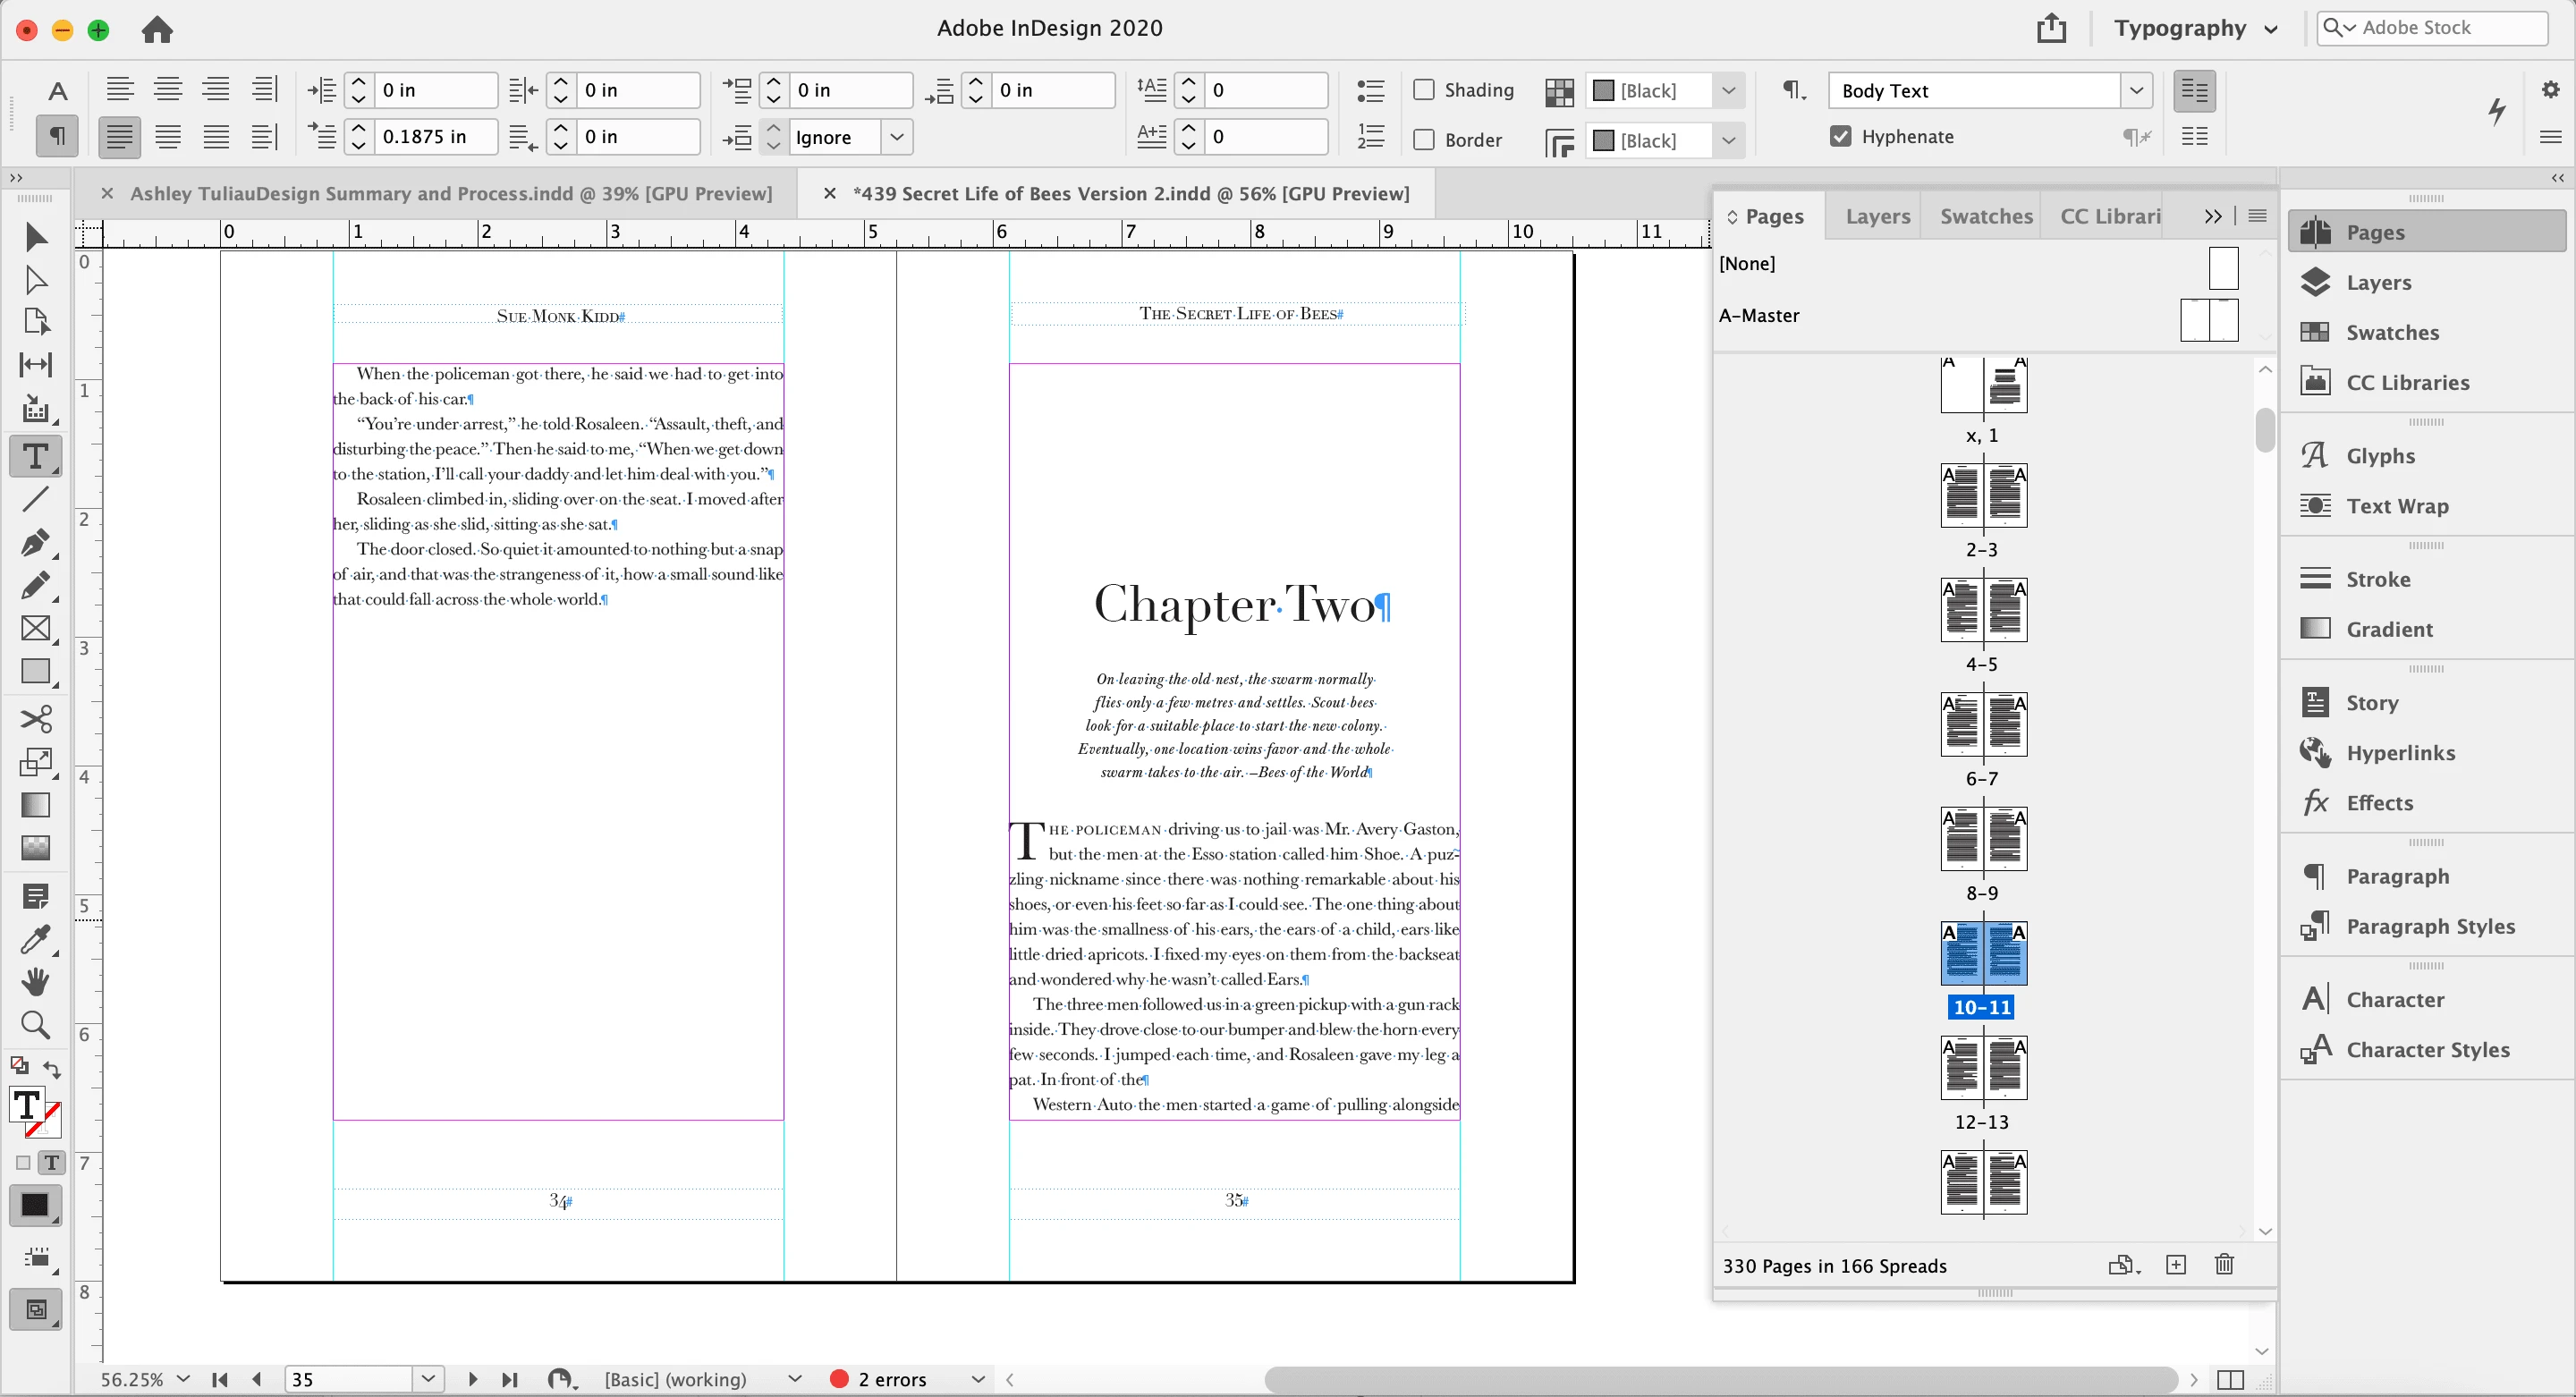Select the Pen tool
Screen dimensions: 2576x1397
(35, 542)
